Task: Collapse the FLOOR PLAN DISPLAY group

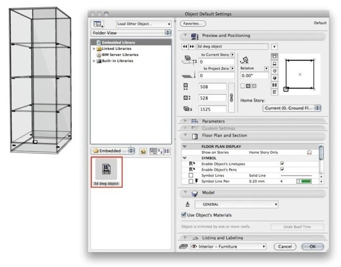Action: tap(184, 147)
